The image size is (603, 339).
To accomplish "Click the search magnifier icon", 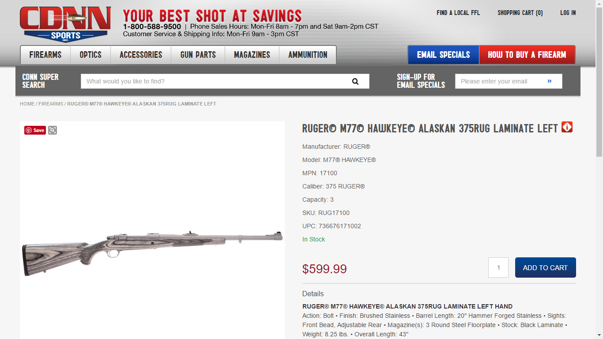I will (355, 81).
